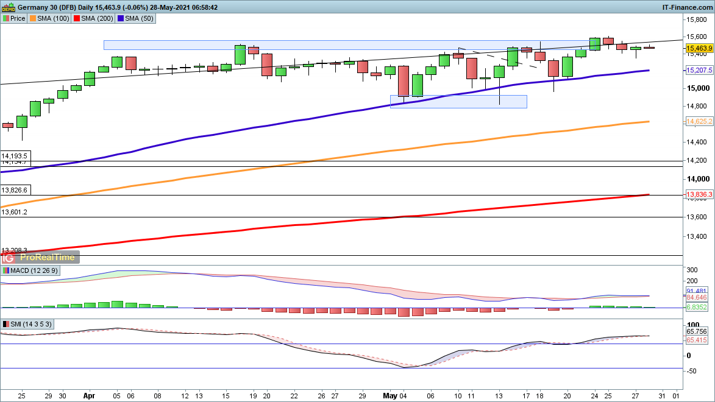
Task: Click the May 04 date on time axis
Action: coord(396,395)
